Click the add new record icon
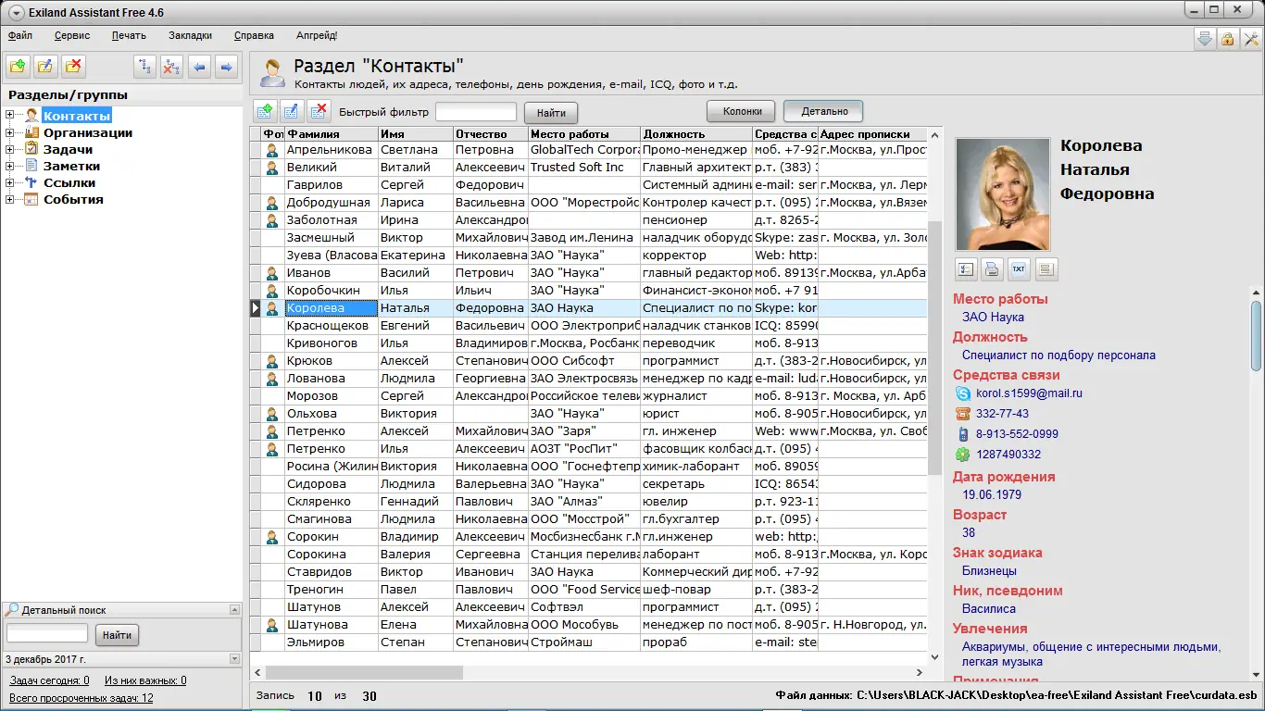 click(265, 112)
